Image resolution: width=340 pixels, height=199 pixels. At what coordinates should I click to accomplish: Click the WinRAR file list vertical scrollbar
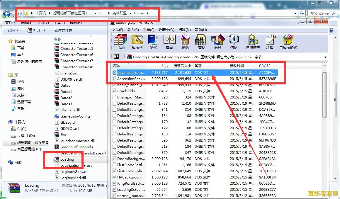tap(324, 95)
